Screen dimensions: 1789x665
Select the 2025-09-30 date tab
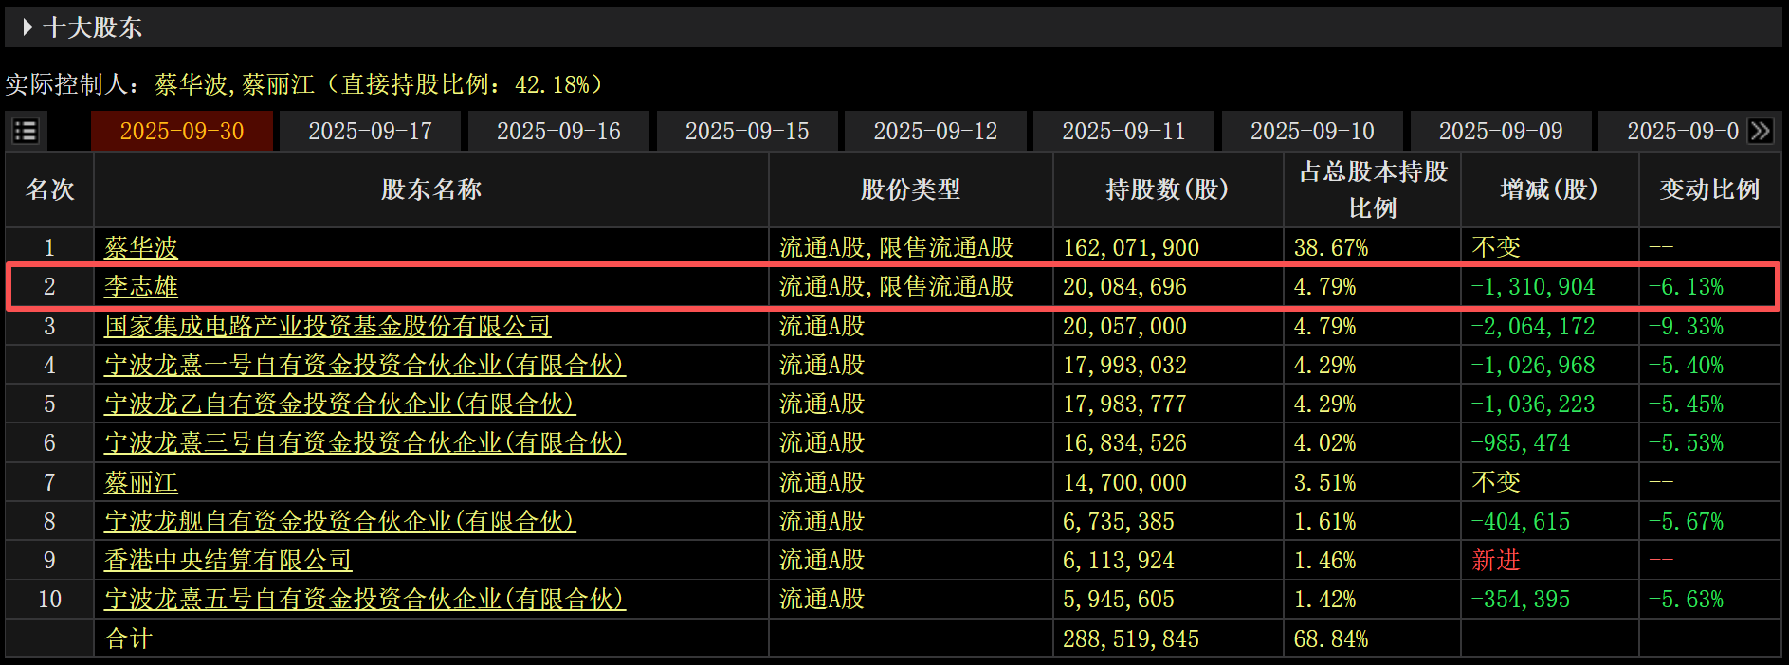tap(182, 131)
